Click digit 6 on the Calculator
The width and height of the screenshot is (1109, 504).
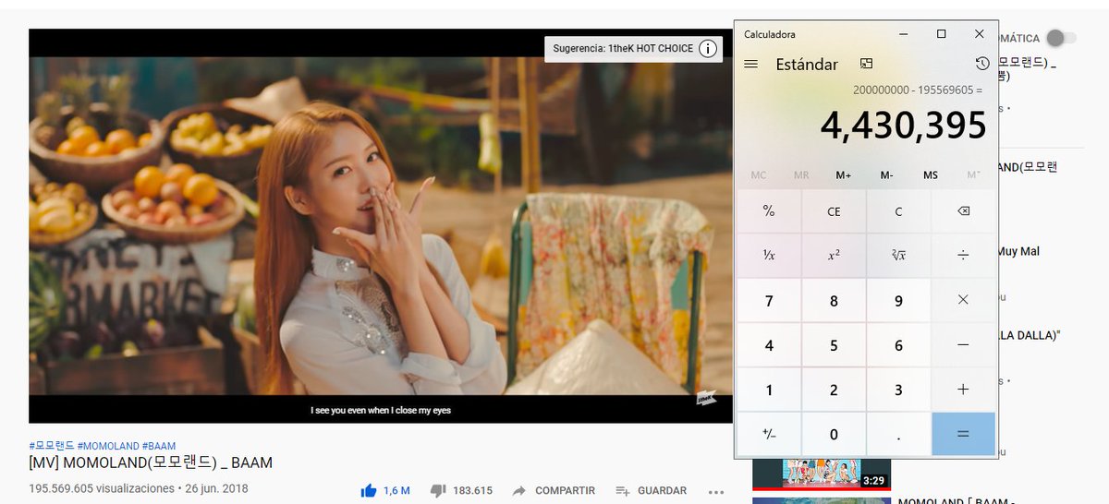click(x=898, y=345)
